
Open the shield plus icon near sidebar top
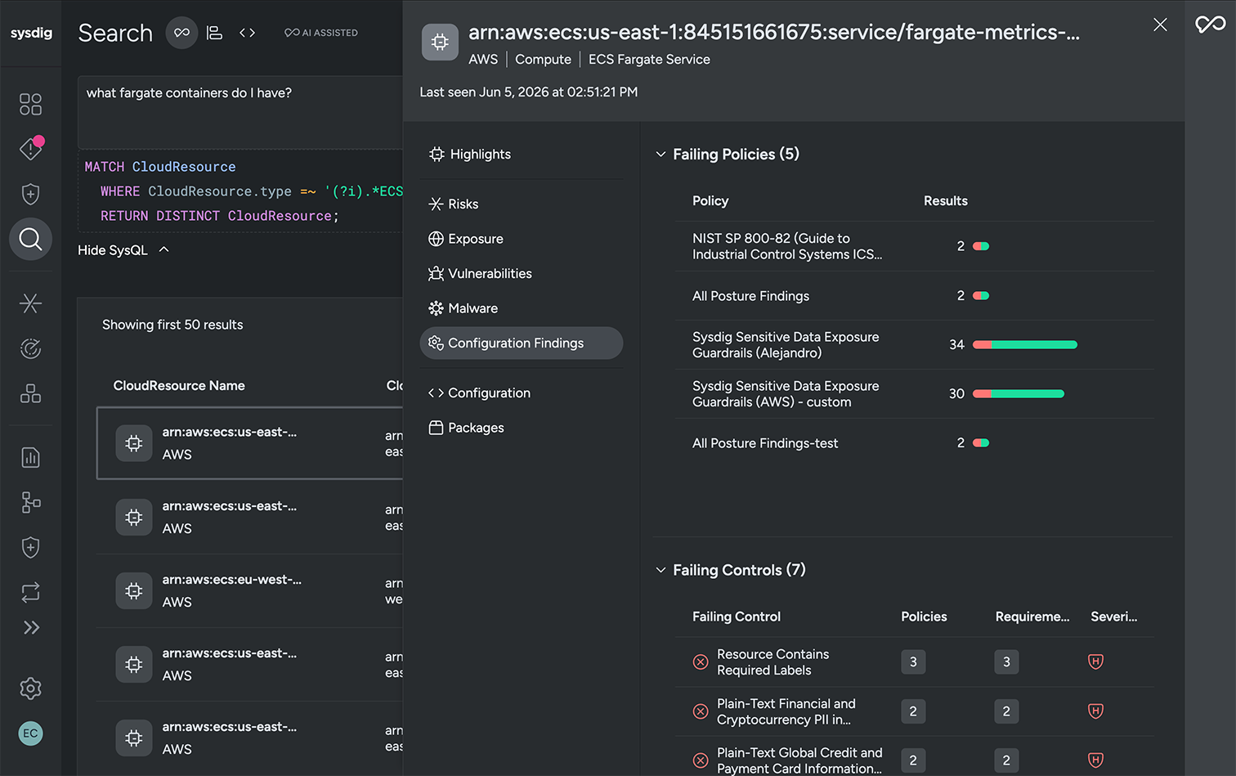pos(30,194)
